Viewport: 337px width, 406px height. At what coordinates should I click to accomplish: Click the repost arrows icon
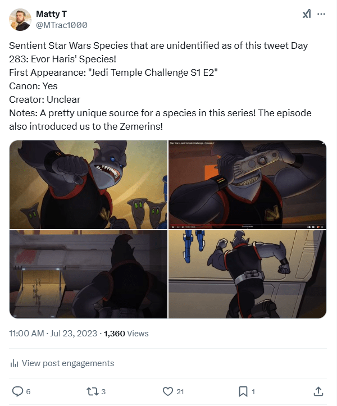coord(92,391)
